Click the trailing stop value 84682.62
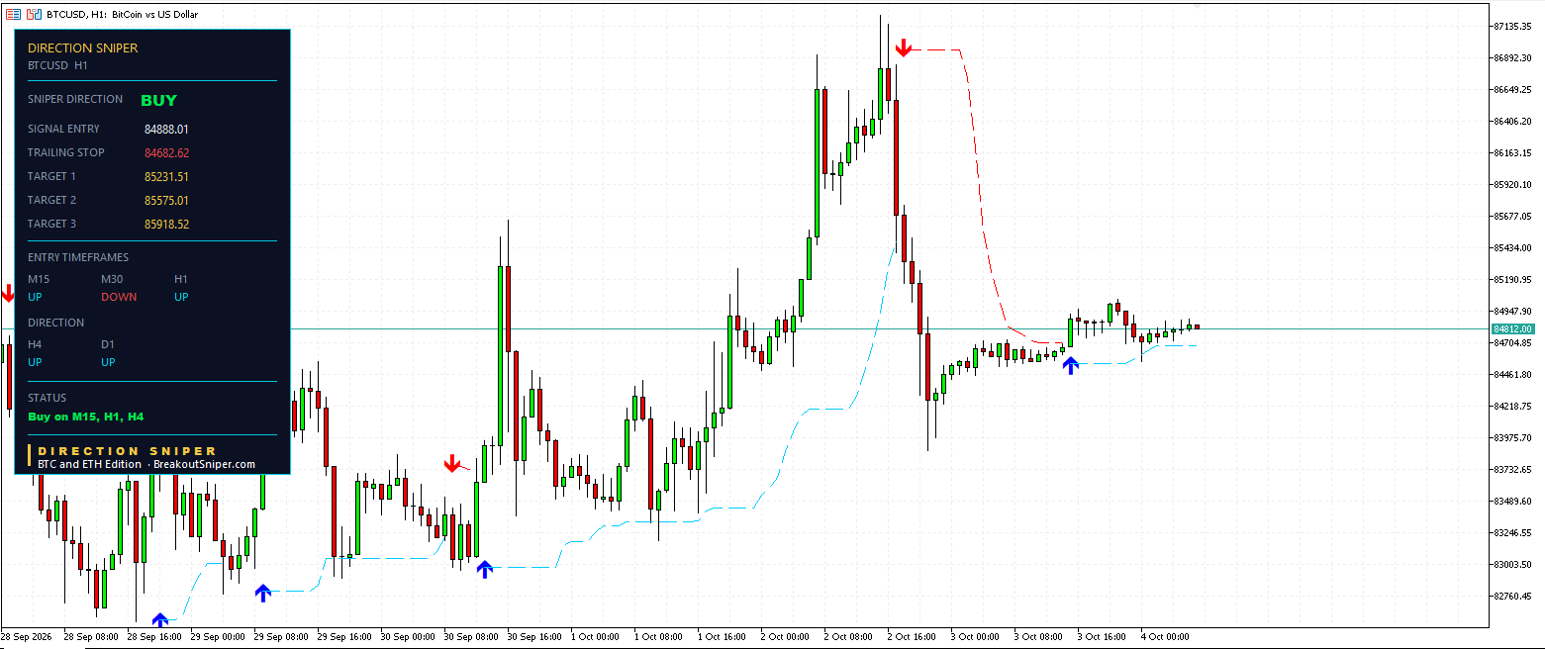This screenshot has height=649, width=1545. [x=166, y=153]
